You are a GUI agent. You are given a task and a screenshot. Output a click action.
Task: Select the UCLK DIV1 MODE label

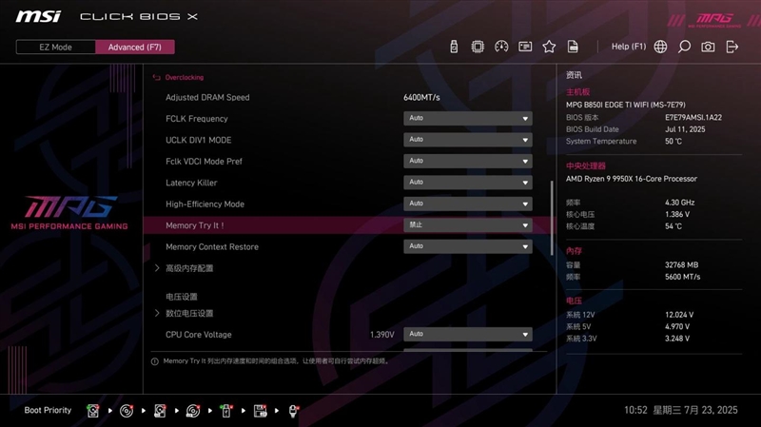pyautogui.click(x=199, y=140)
